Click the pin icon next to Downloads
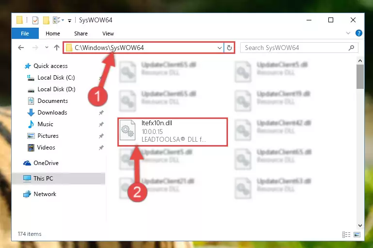This screenshot has width=373, height=248. point(101,113)
